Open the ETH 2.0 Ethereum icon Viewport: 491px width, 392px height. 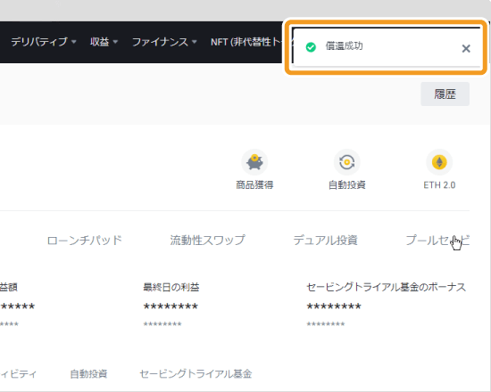tap(439, 162)
